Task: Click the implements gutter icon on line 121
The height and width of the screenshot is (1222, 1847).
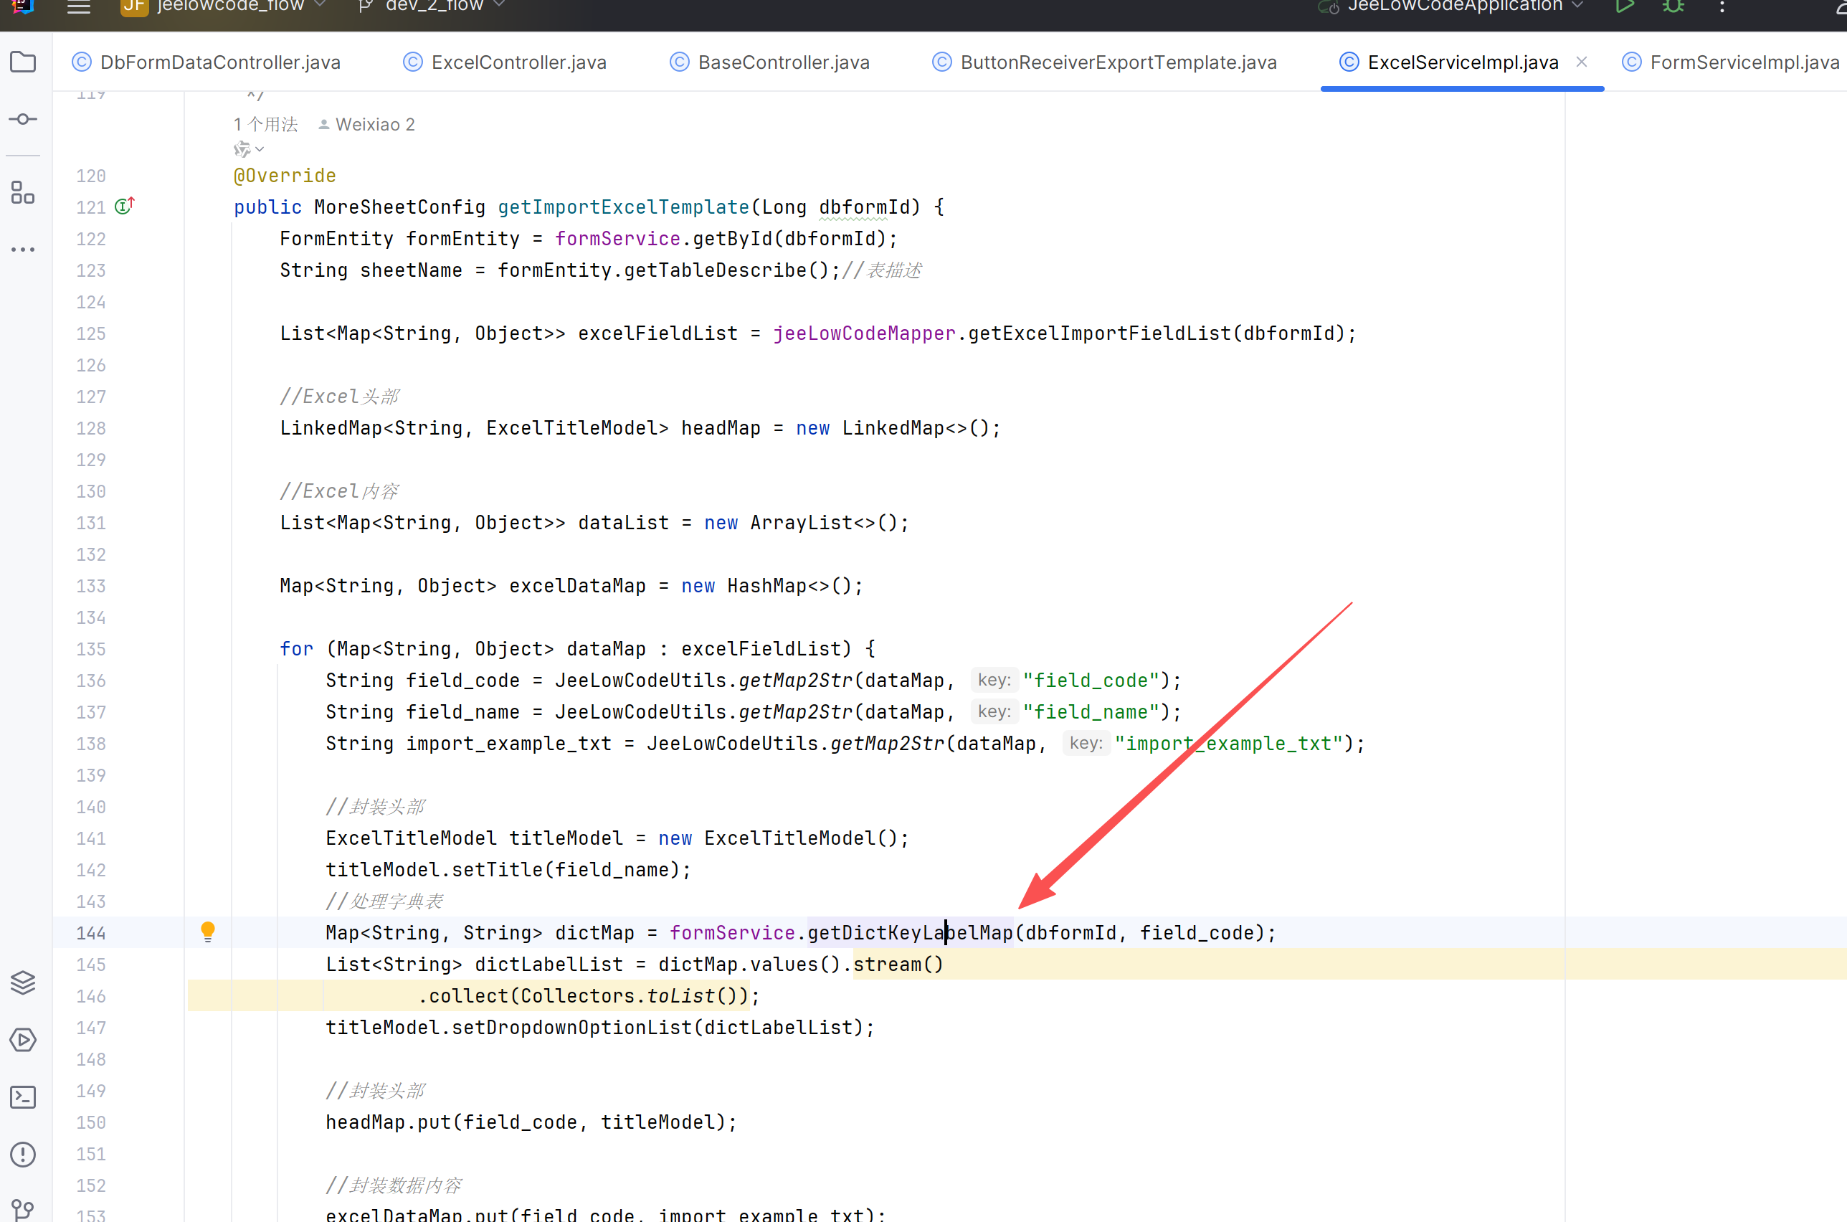Action: pyautogui.click(x=124, y=207)
